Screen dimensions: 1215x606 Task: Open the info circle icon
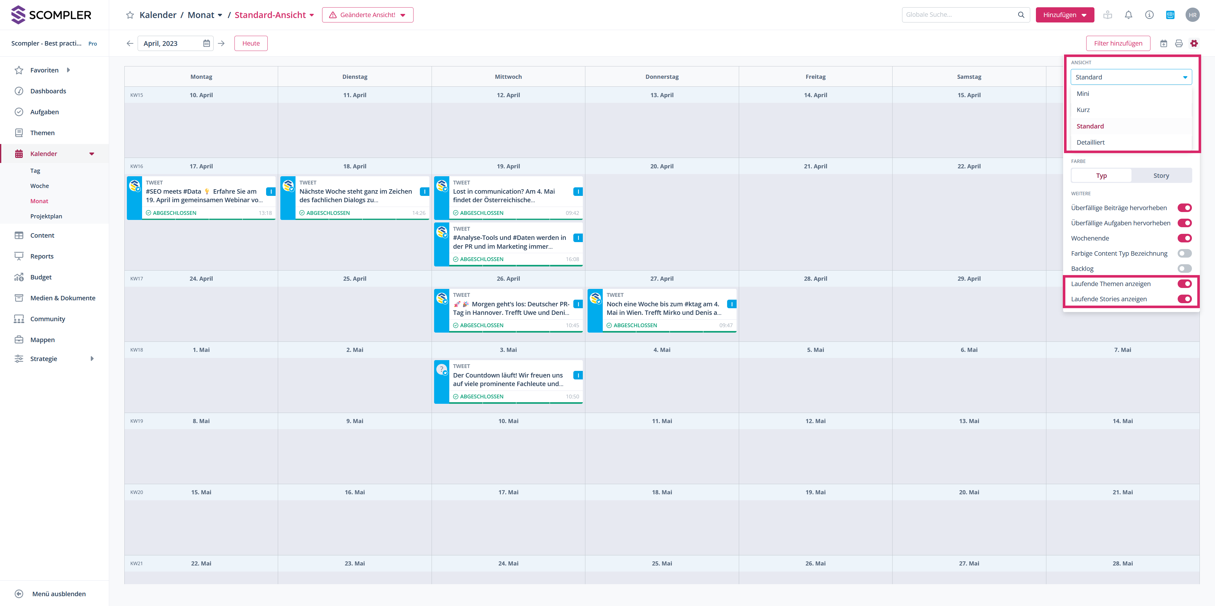coord(1149,15)
